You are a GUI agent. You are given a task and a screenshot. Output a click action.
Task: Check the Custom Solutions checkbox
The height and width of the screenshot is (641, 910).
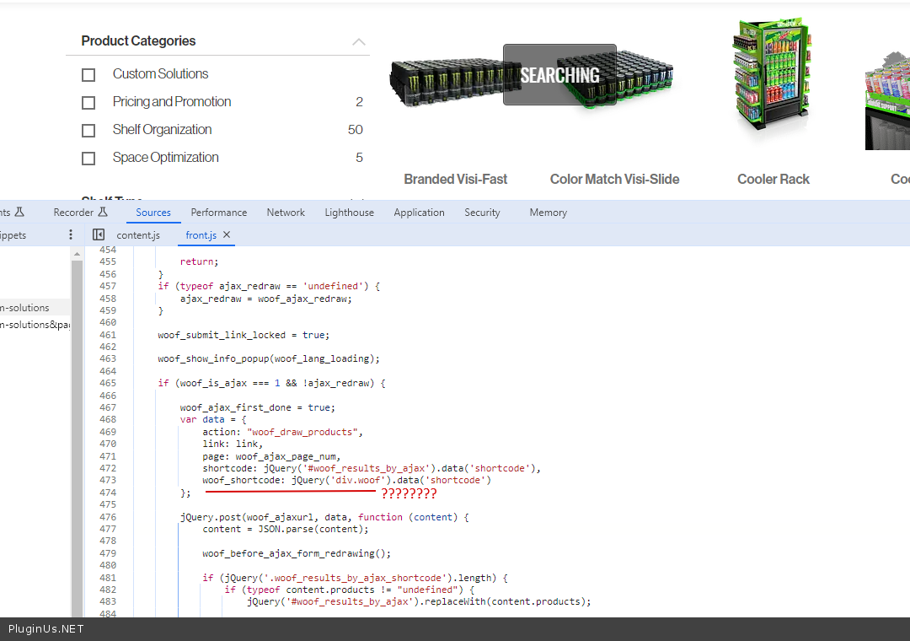[x=88, y=75]
